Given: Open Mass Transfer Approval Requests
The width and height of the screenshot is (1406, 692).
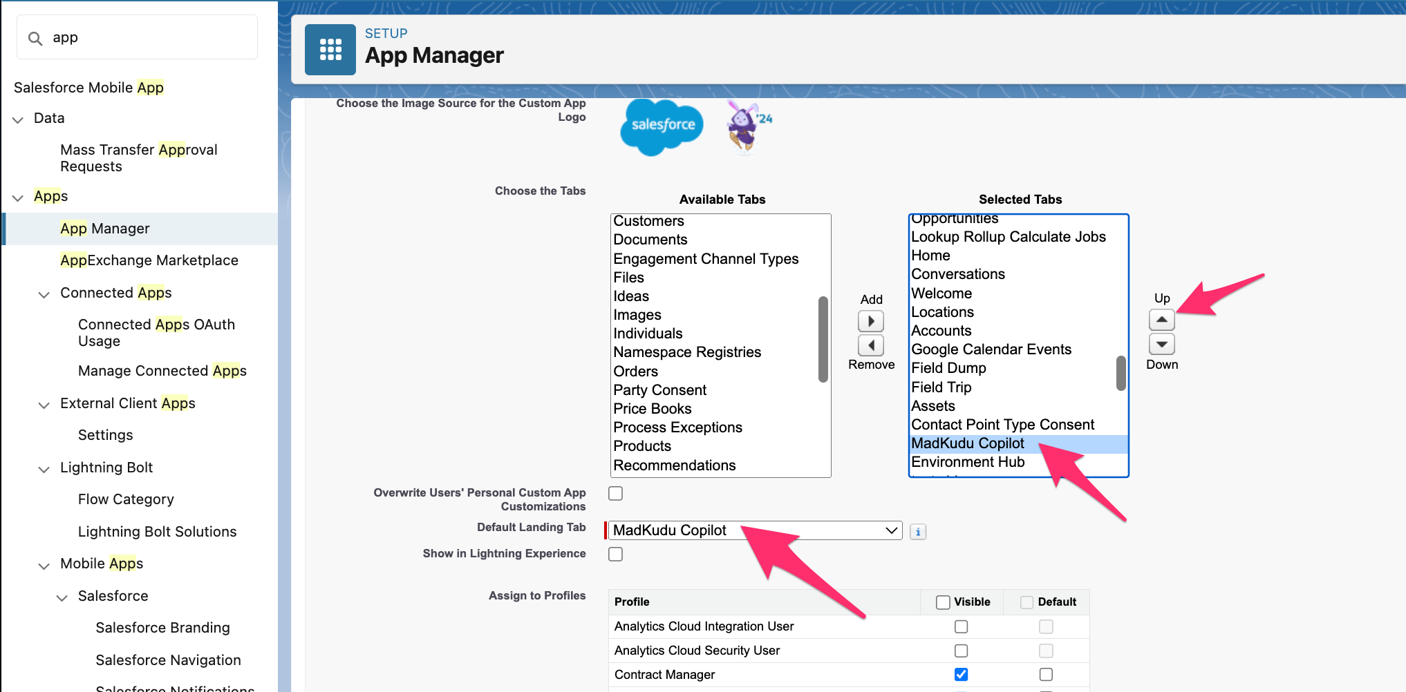Looking at the screenshot, I should coord(138,158).
